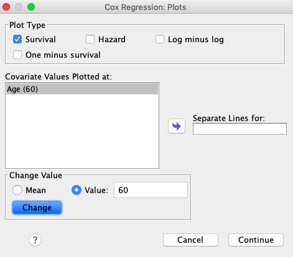
Task: Select the Mean radio button
Action: [x=17, y=190]
